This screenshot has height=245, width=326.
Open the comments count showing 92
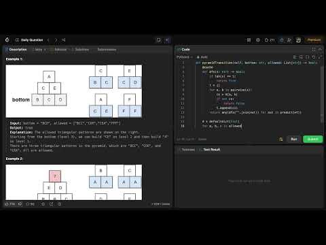click(x=30, y=204)
